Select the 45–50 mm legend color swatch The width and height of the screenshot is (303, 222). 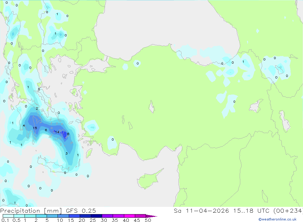[141, 216]
